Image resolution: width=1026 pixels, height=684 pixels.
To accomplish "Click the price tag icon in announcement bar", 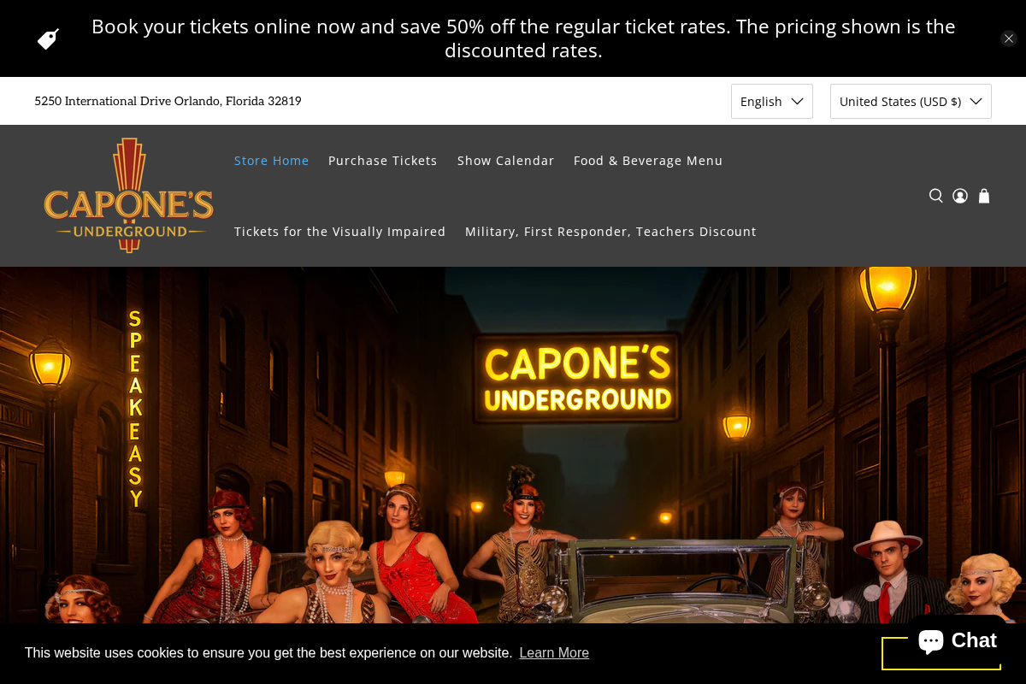I will point(48,38).
